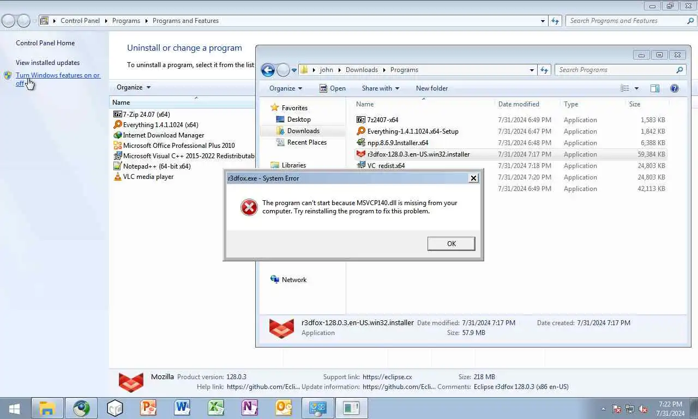Click OK in the System Error dialog
Screen dimensions: 698x419
point(451,243)
